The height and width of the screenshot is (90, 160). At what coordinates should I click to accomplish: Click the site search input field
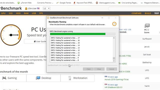(x=134, y=8)
